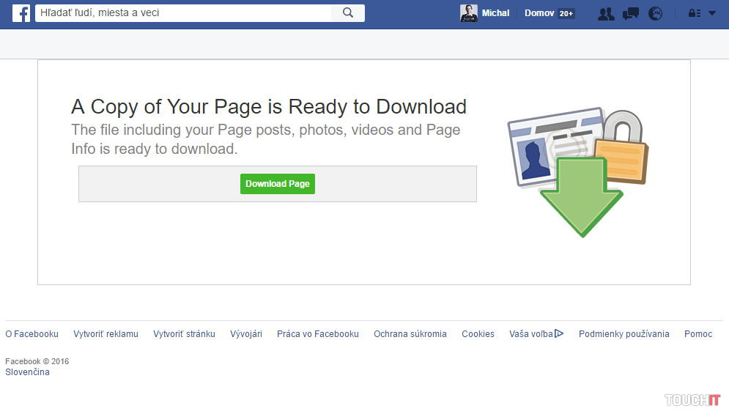Open 'Vytvoriť reklamu' footer link

[x=106, y=334]
